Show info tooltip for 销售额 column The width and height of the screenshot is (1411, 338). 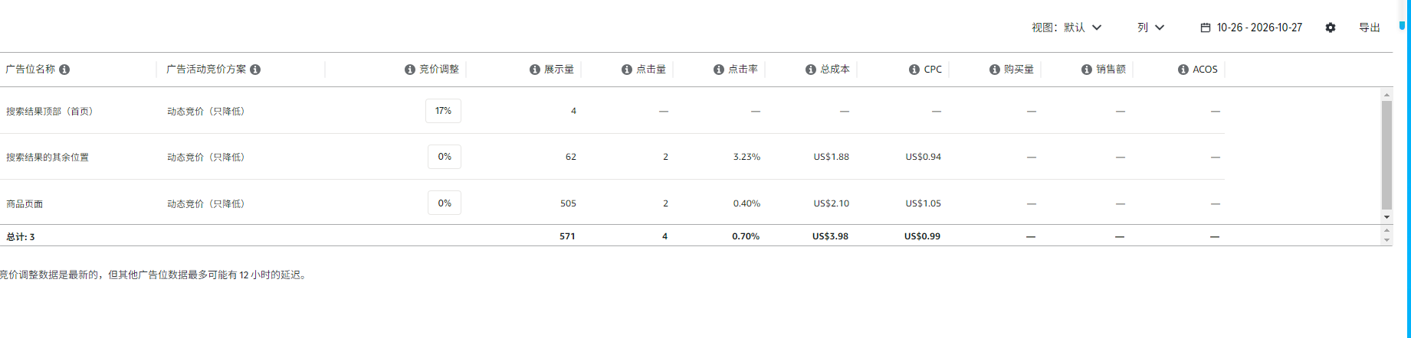point(1087,70)
